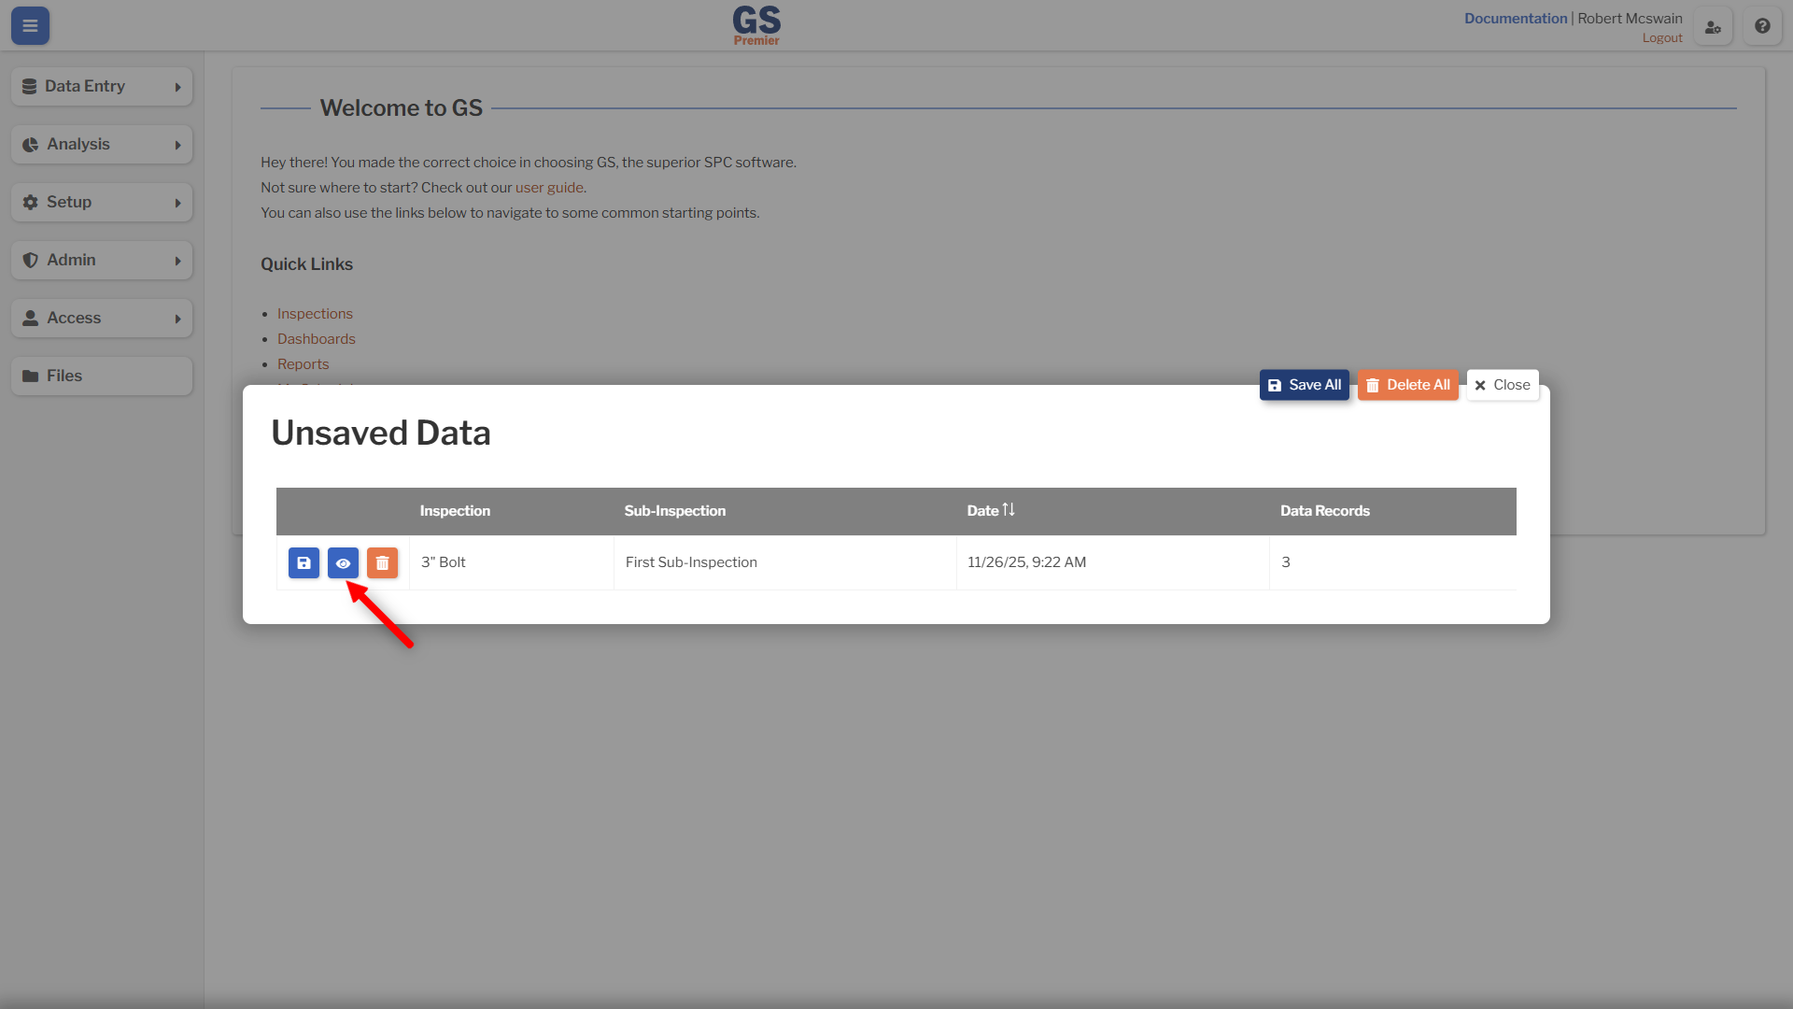1793x1009 pixels.
Task: Save the 3" Bolt unsaved record
Action: click(304, 562)
